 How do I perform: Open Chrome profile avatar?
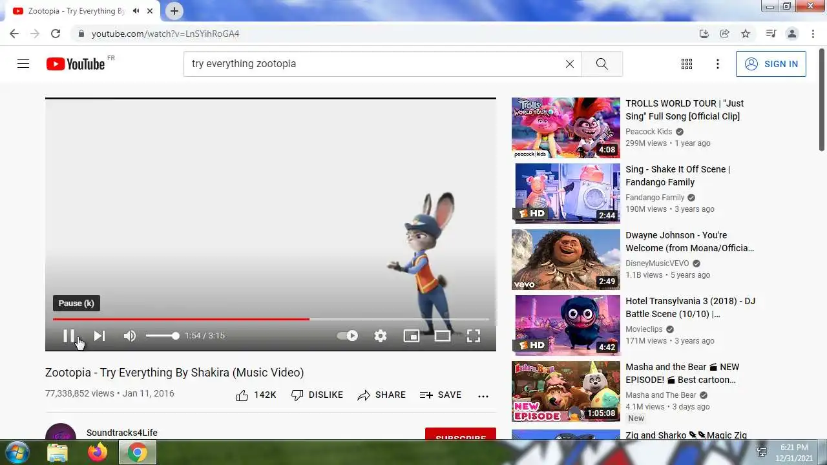[791, 34]
